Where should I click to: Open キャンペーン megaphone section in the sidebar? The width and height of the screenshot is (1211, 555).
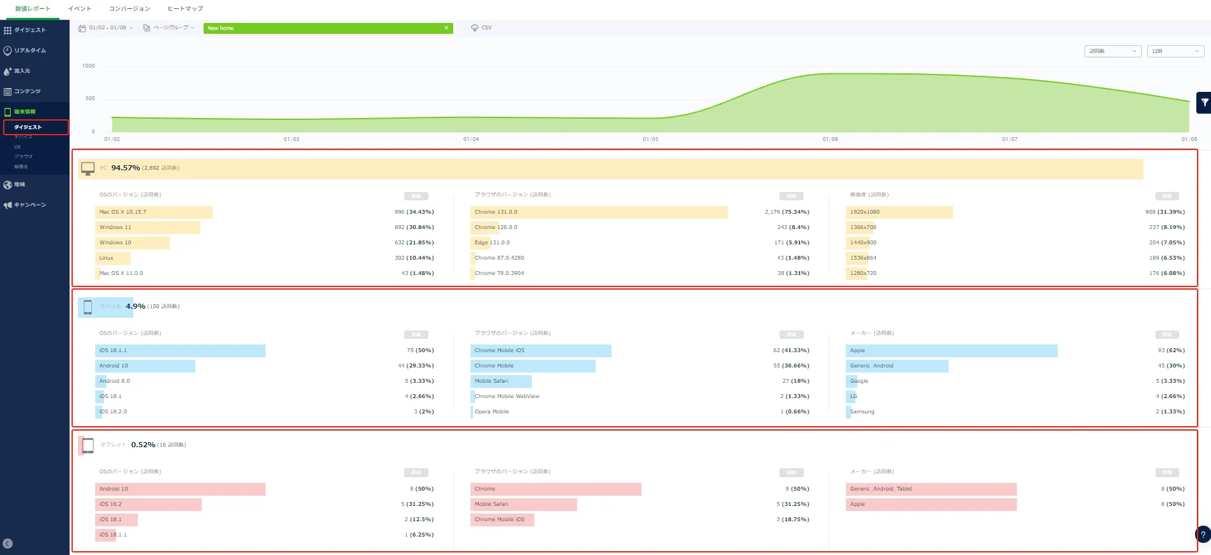(x=29, y=205)
